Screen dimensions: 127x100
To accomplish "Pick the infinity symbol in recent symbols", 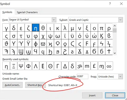I will coord(109,66).
